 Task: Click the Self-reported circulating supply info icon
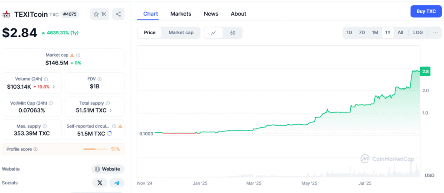[x=114, y=126]
